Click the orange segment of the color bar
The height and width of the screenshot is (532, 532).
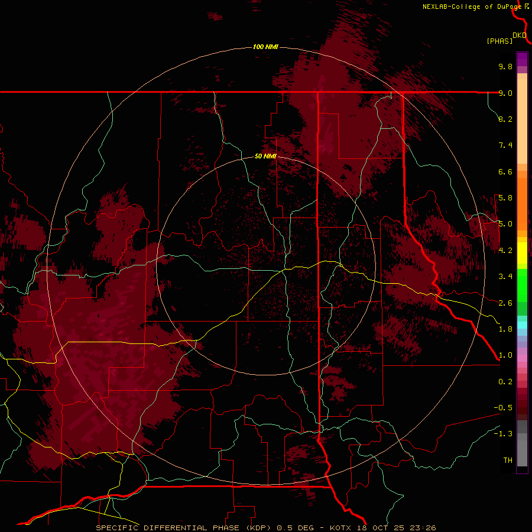coord(522,203)
